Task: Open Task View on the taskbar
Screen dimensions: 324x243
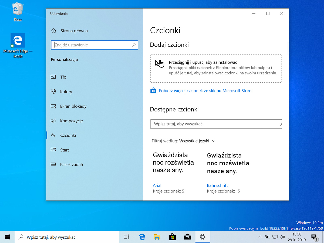Action: tap(126, 237)
